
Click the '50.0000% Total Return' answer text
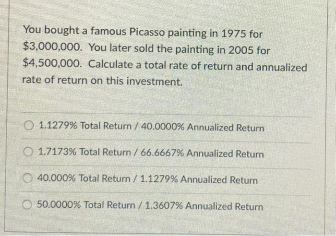(x=86, y=205)
